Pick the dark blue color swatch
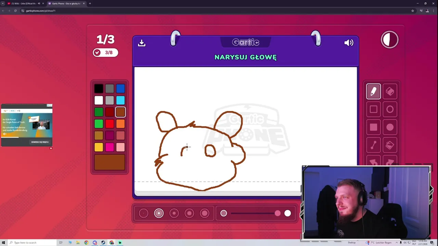The image size is (438, 246). tap(120, 89)
